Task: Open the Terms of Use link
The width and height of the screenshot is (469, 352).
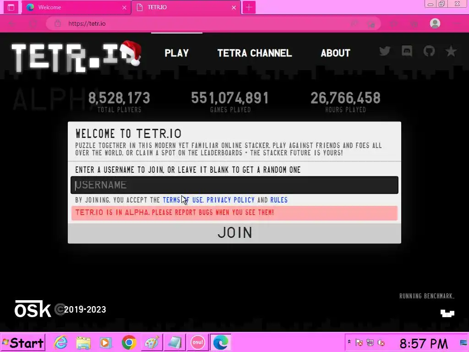Action: tap(183, 200)
